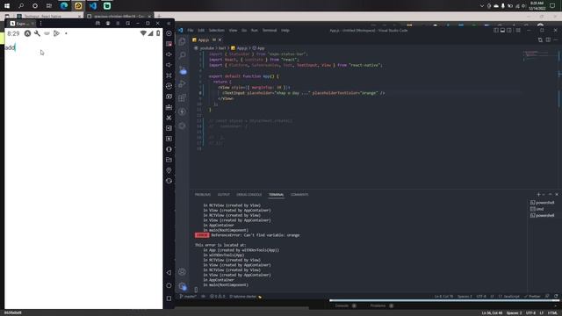Open the emulator three-dot menu

pos(40,24)
